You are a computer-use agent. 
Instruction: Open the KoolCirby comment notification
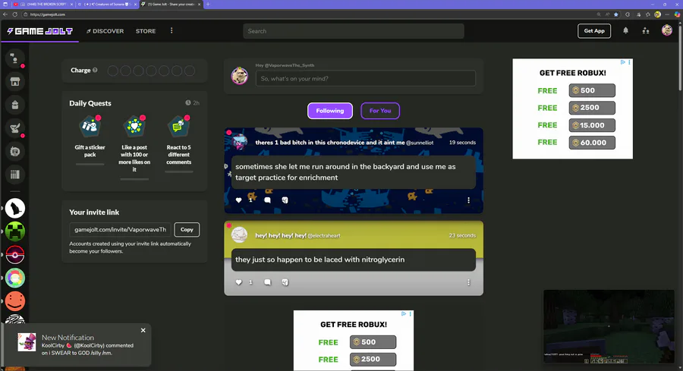pyautogui.click(x=76, y=345)
